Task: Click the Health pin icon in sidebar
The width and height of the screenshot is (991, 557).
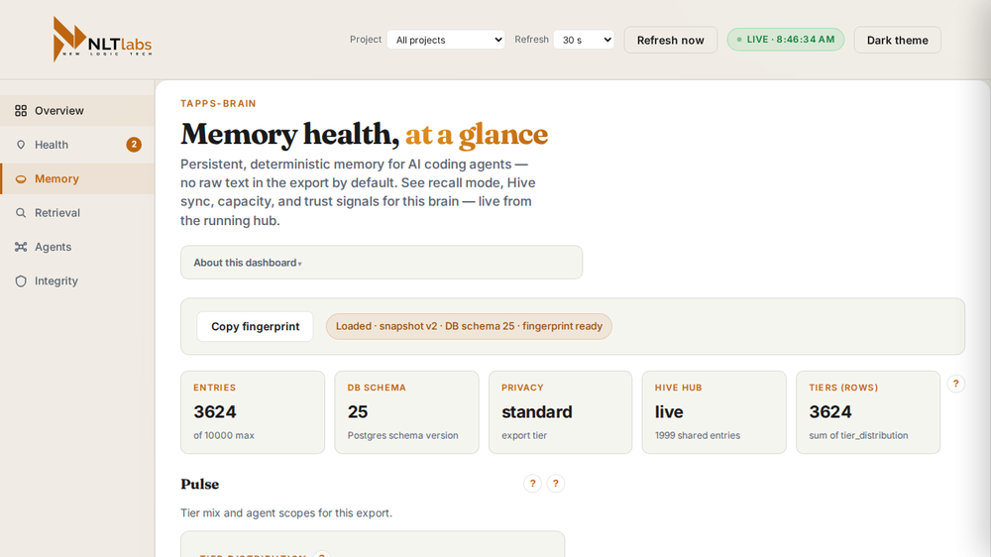Action: click(21, 145)
